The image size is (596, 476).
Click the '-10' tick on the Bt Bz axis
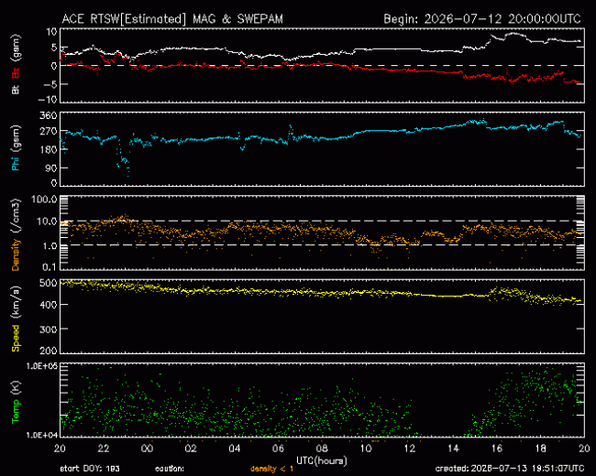[x=47, y=100]
